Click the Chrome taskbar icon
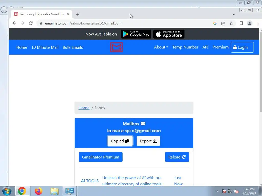Screen dimensions: 262x196 [x=22, y=191]
